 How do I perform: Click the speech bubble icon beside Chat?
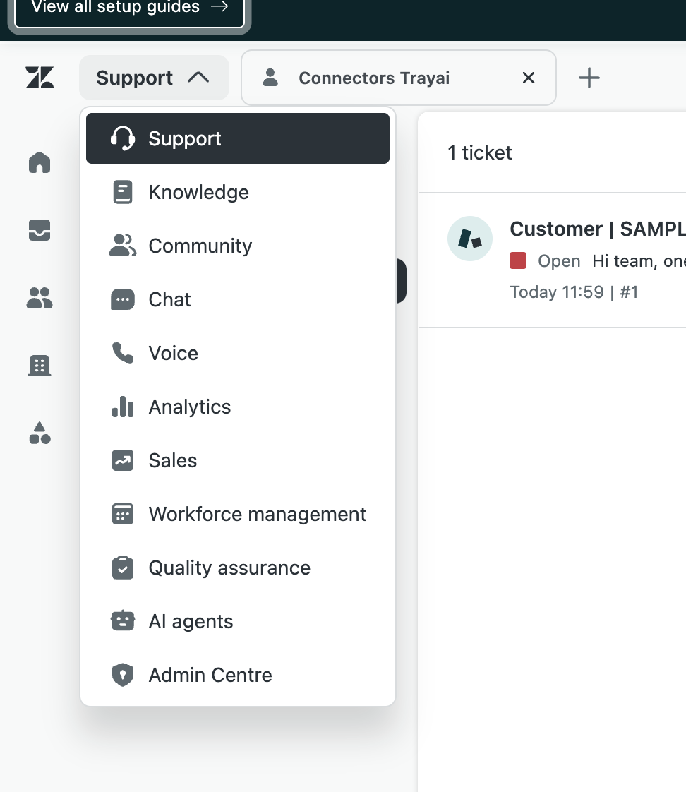123,299
